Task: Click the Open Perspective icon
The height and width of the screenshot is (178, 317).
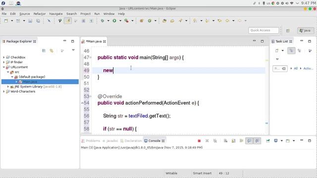Action: pyautogui.click(x=288, y=31)
